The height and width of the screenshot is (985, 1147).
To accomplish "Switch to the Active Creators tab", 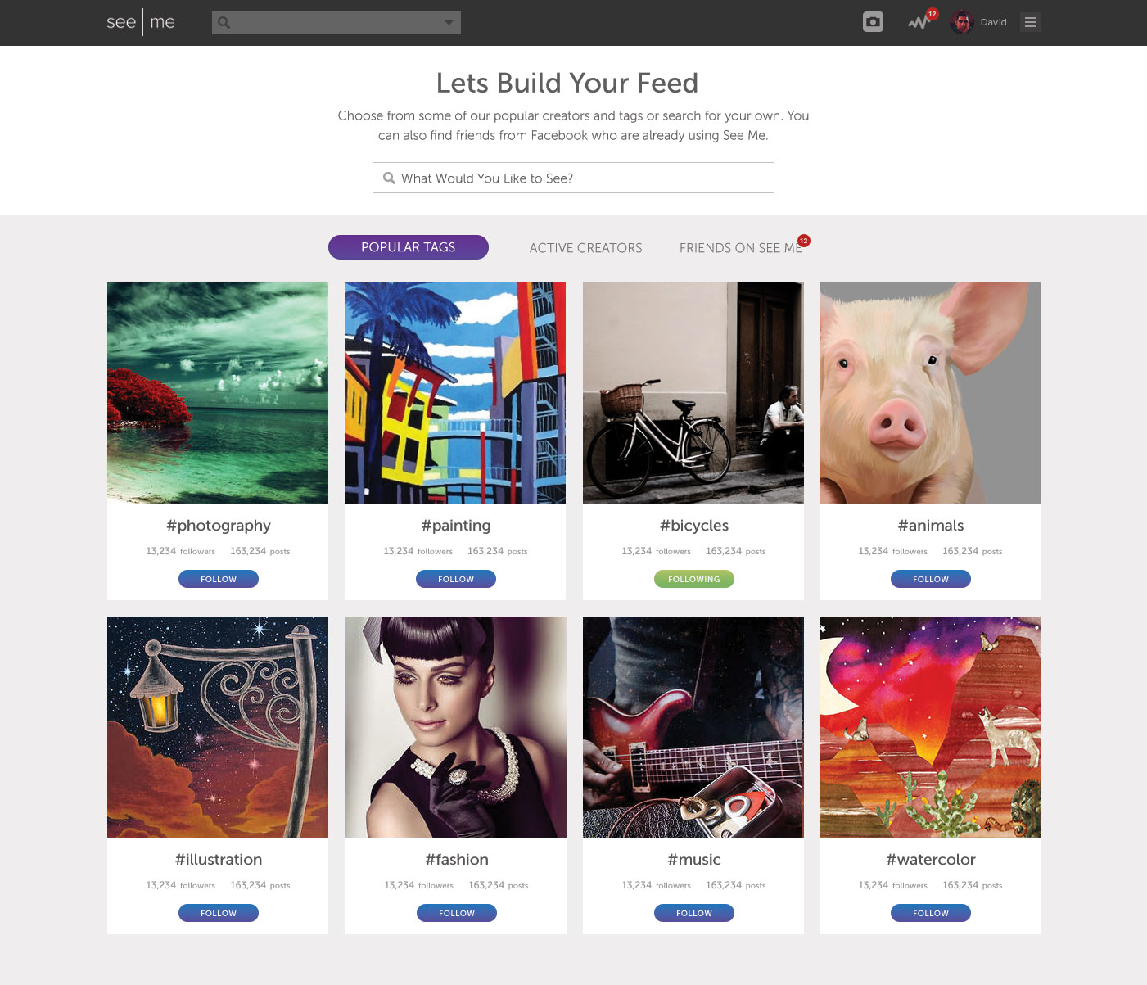I will 586,248.
